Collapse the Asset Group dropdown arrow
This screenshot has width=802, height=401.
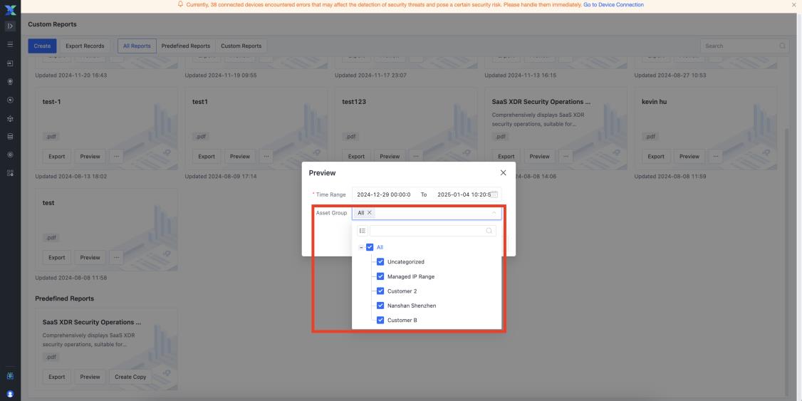[494, 213]
